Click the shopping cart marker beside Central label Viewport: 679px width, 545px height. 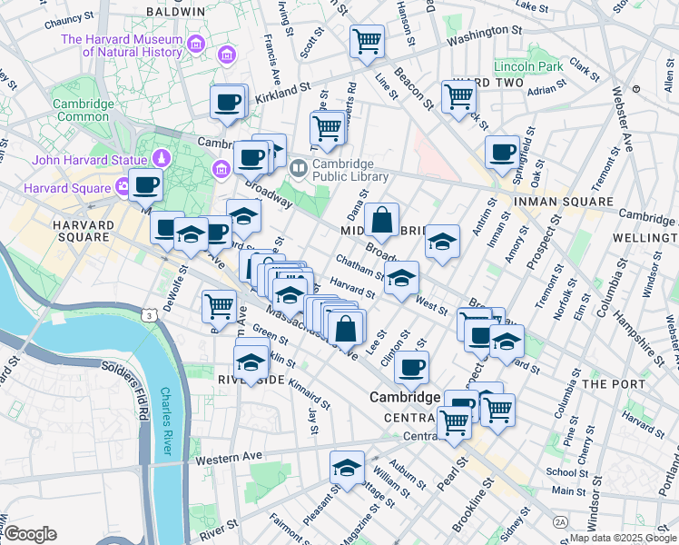click(x=454, y=426)
